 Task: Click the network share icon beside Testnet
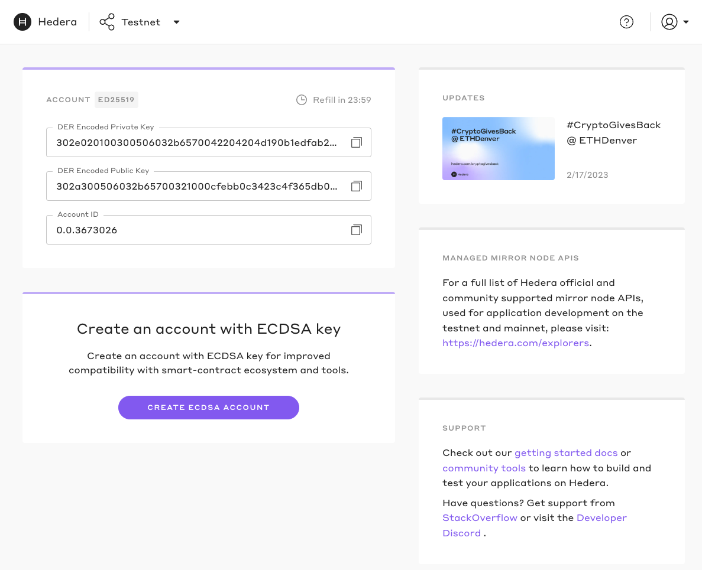point(107,22)
